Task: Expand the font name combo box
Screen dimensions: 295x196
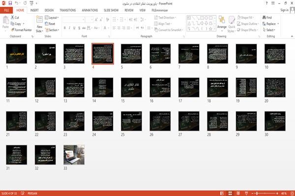Action: (x=83, y=20)
